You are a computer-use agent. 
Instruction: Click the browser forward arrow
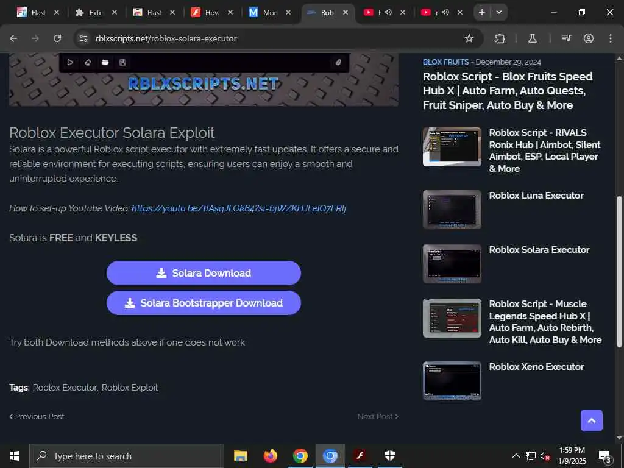pyautogui.click(x=35, y=38)
